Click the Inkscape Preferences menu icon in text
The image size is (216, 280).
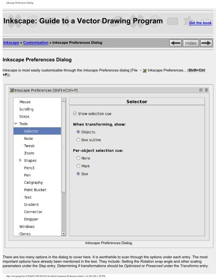pos(144,71)
